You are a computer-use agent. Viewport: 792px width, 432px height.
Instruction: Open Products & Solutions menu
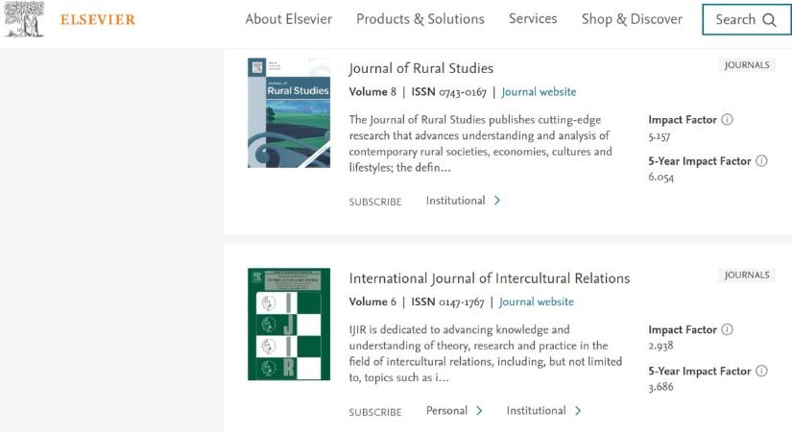(x=420, y=19)
